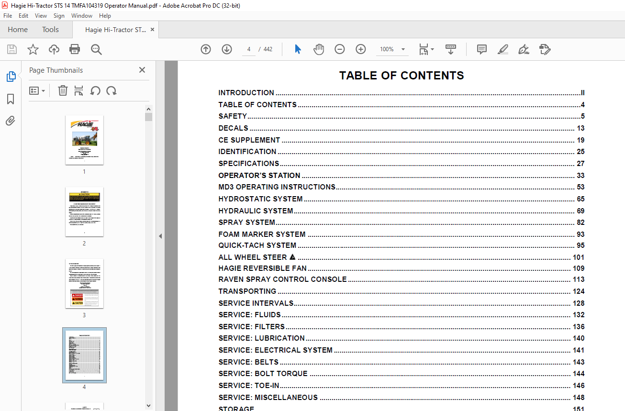Viewport: 625px width, 411px height.
Task: Click thumbnail panel scroll up arrow
Action: pyautogui.click(x=148, y=109)
